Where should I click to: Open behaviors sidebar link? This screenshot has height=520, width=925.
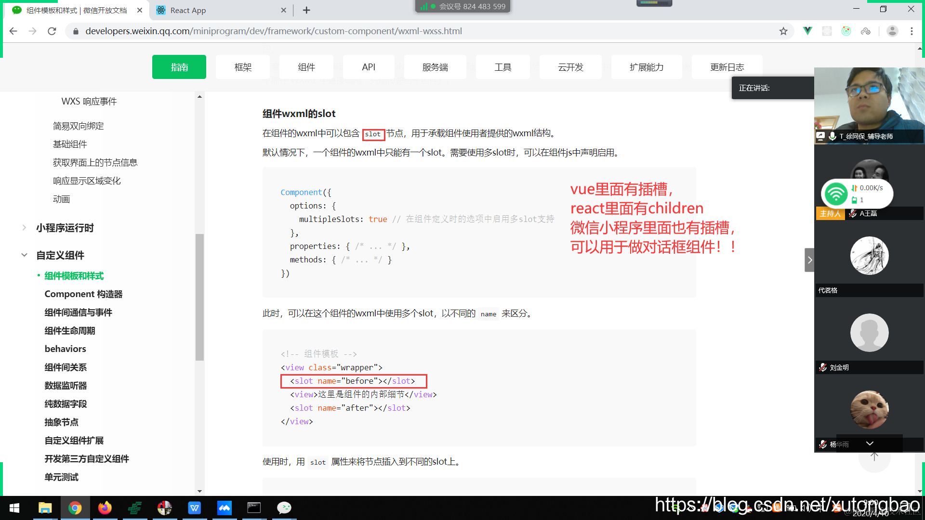pyautogui.click(x=65, y=349)
